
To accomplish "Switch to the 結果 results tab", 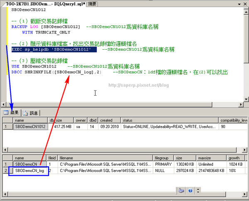I will [12, 113].
